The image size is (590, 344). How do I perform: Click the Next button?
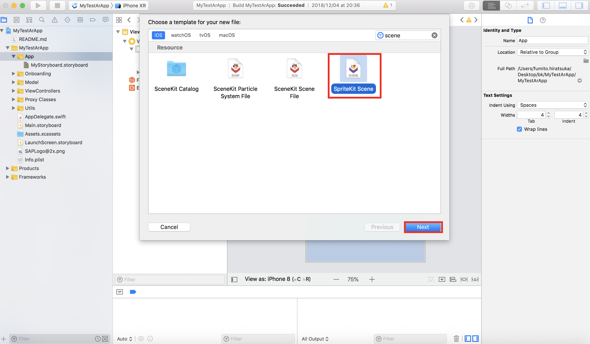point(423,227)
